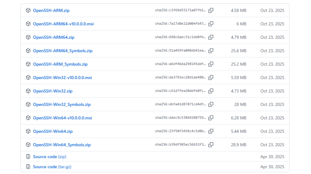311x174 pixels.
Task: Get the OpenSSH-Win32_Symbols.zip file
Action: click(x=62, y=105)
